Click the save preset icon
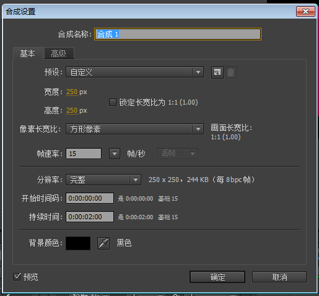The width and height of the screenshot is (319, 296). [x=217, y=72]
